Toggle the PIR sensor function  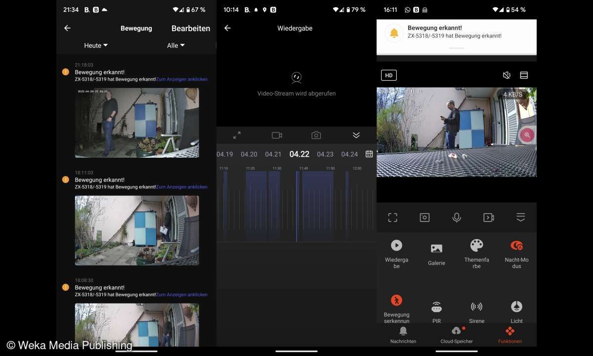[436, 312]
